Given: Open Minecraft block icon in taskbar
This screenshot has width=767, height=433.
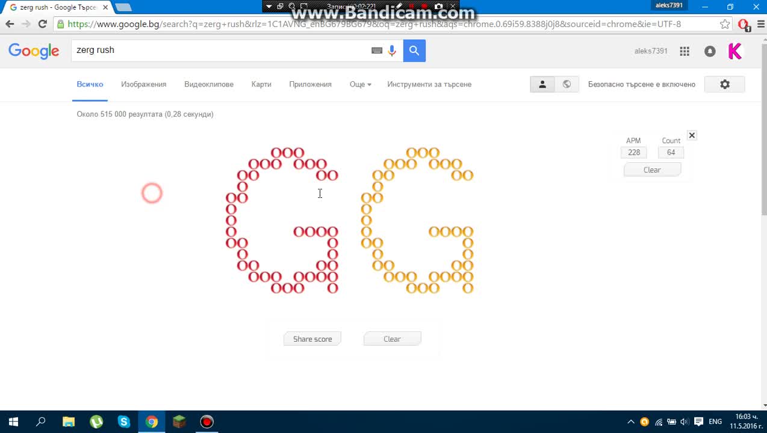Looking at the screenshot, I should 179,422.
